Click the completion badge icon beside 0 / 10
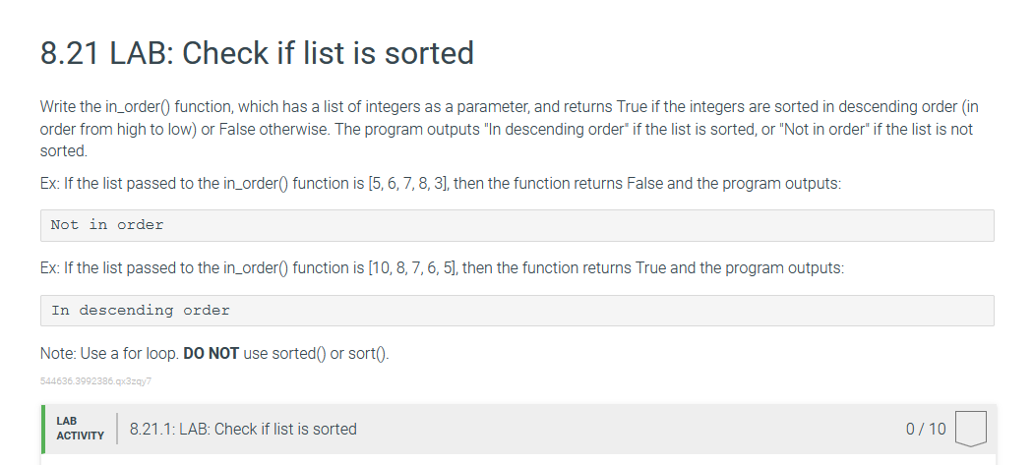The image size is (1033, 465). pos(970,429)
